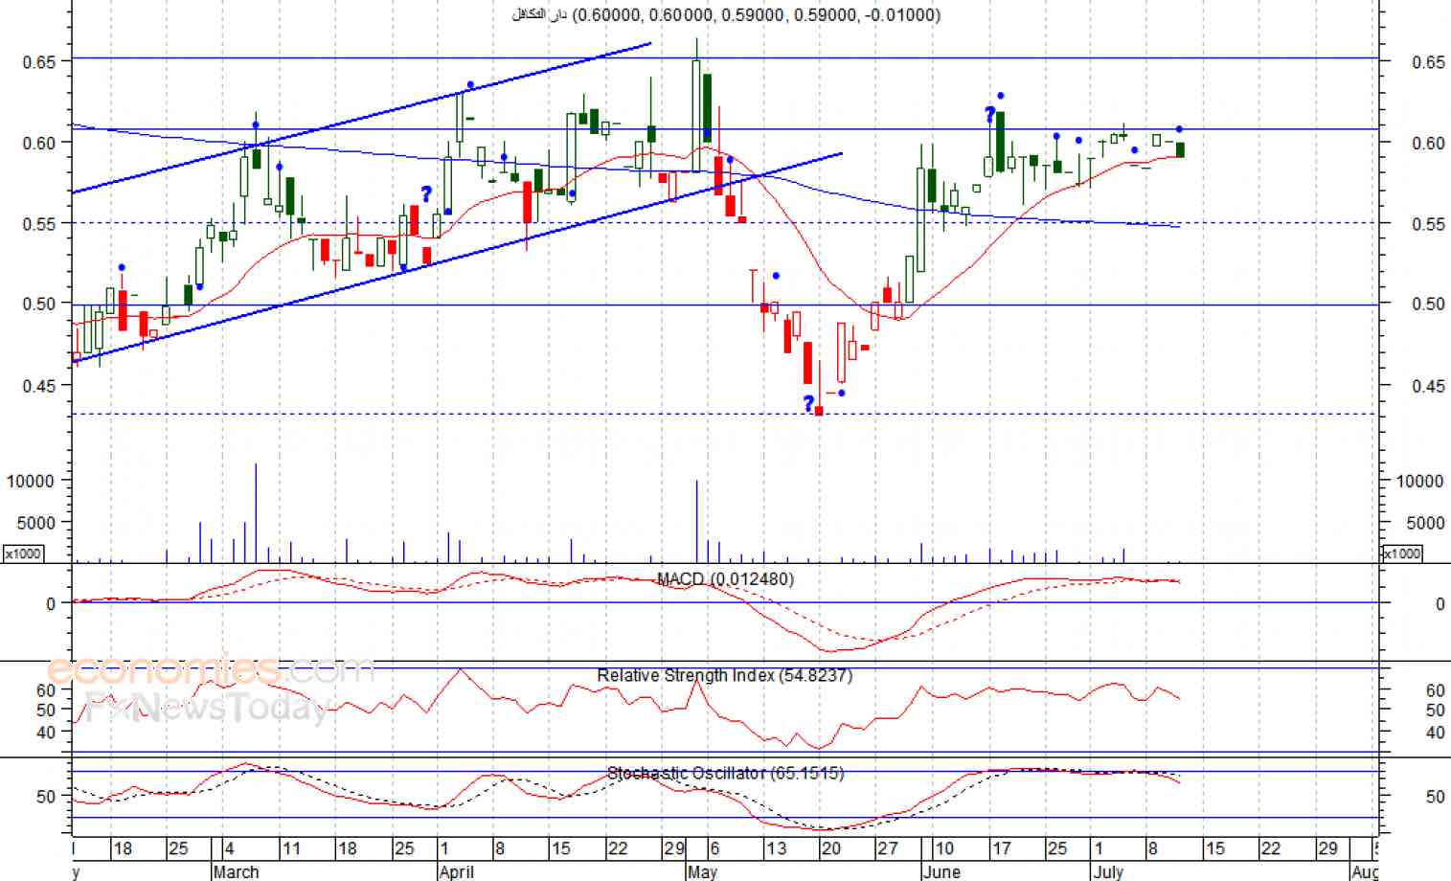The image size is (1451, 881).
Task: Click the date label 17 on time axis
Action: pyautogui.click(x=1001, y=848)
